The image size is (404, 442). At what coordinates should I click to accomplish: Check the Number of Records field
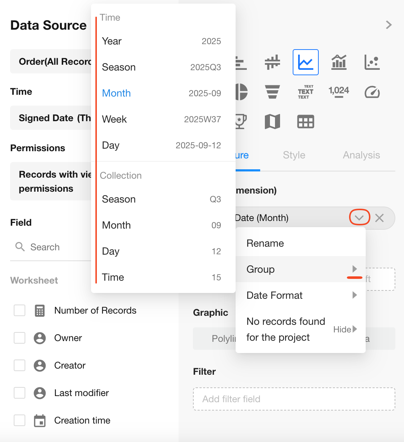[20, 310]
